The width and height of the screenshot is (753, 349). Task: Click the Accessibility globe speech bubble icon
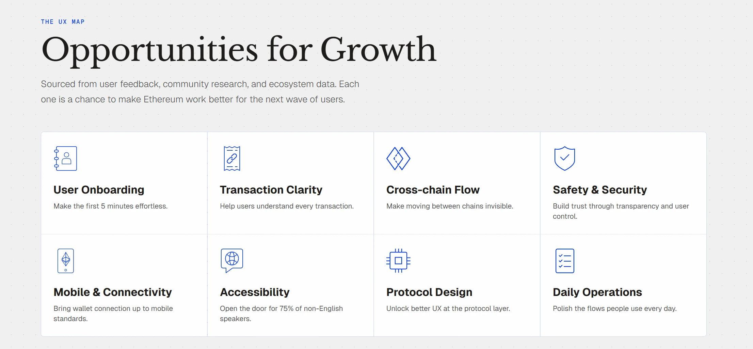[x=232, y=260]
